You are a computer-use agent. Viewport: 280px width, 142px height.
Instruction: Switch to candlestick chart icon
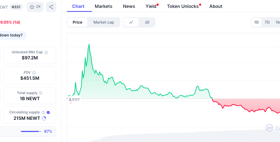click(x=147, y=22)
